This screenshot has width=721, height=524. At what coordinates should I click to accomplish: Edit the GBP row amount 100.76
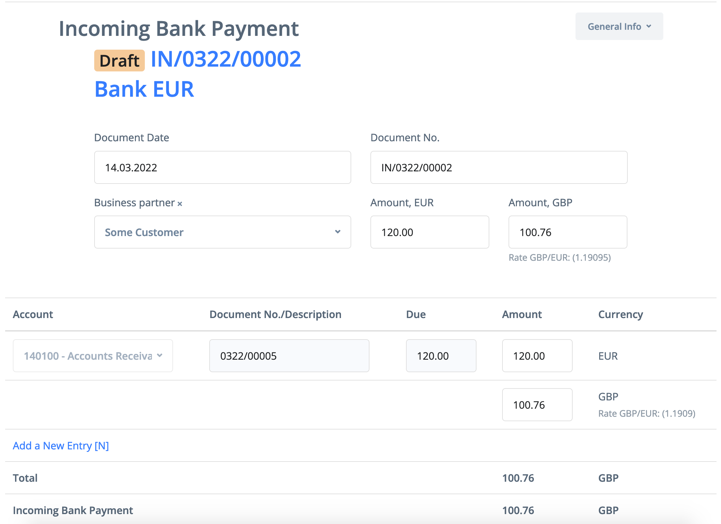[x=537, y=405]
